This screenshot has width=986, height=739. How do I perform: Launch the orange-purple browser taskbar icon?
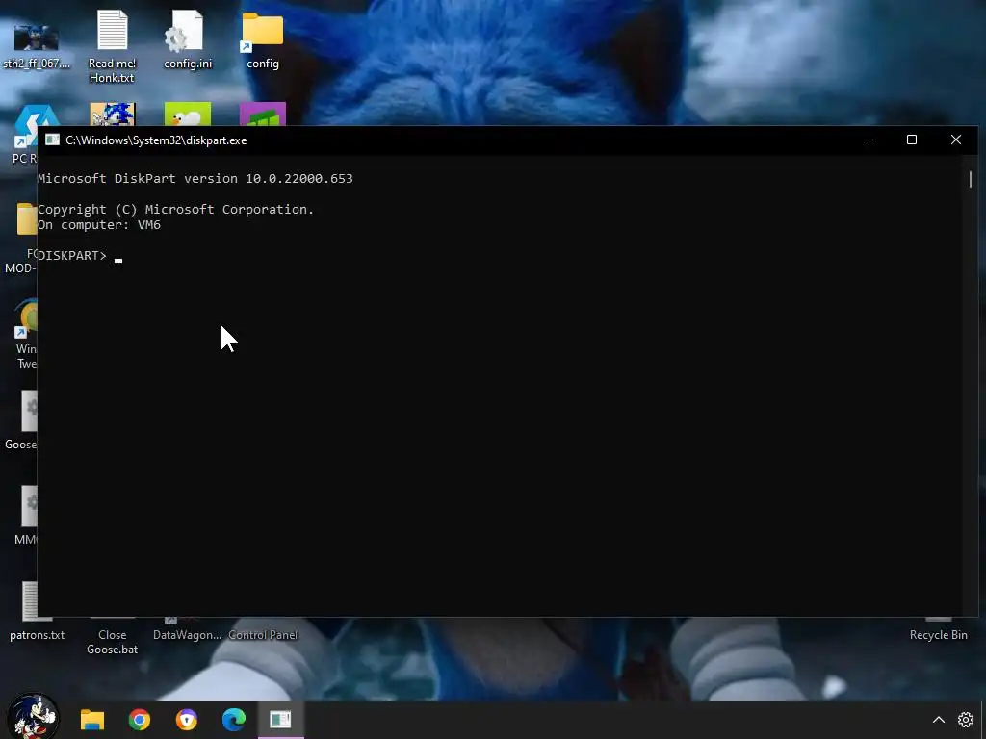point(187,720)
